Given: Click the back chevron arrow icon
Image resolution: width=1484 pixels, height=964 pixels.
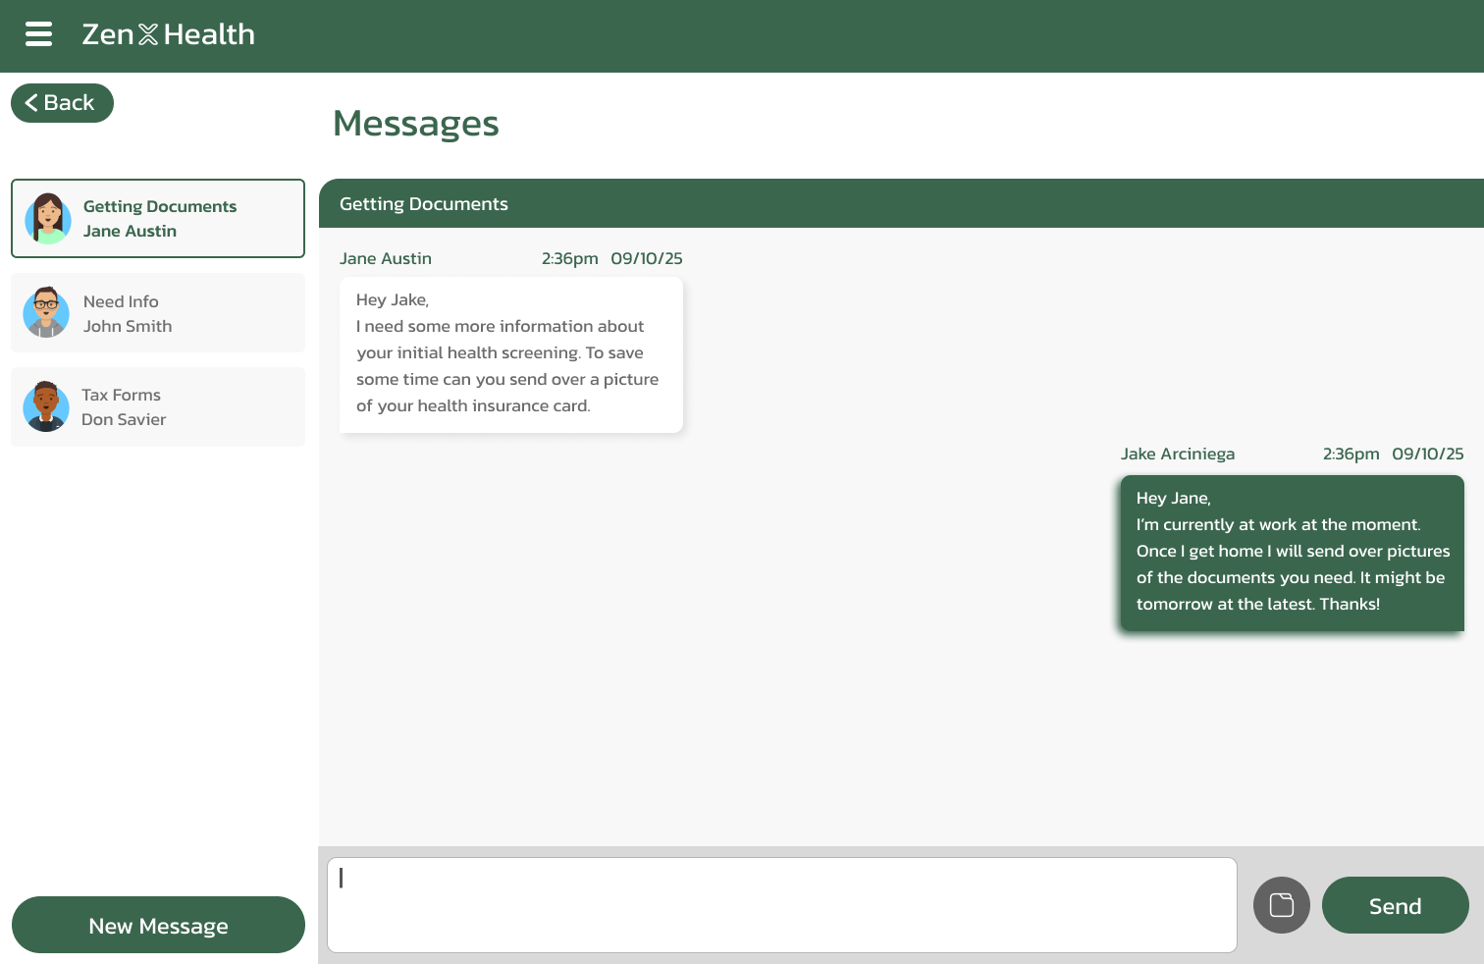Looking at the screenshot, I should tap(32, 102).
